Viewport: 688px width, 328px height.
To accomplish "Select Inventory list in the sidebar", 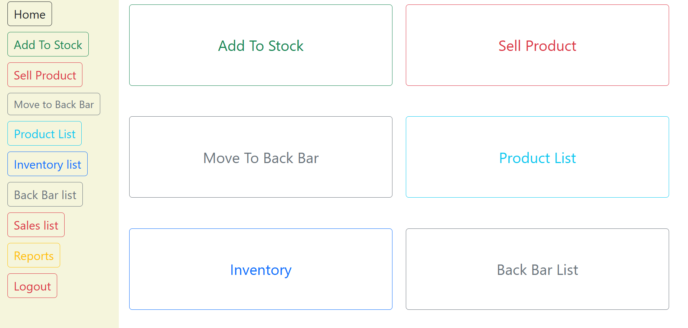I will [47, 164].
